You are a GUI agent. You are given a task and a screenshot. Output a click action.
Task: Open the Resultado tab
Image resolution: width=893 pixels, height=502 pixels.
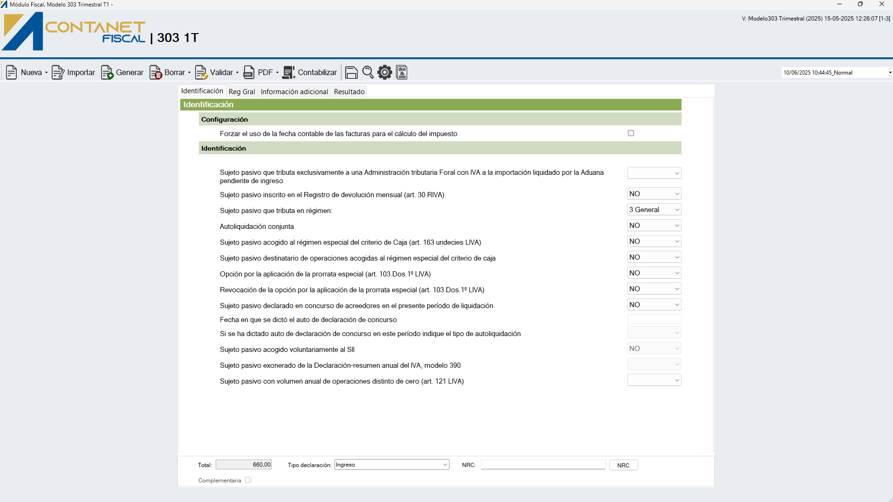[x=349, y=92]
